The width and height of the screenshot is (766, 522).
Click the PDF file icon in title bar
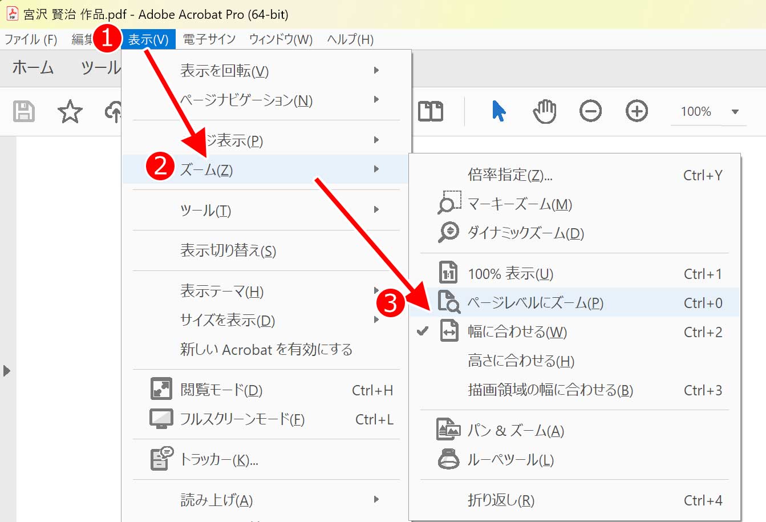click(12, 14)
